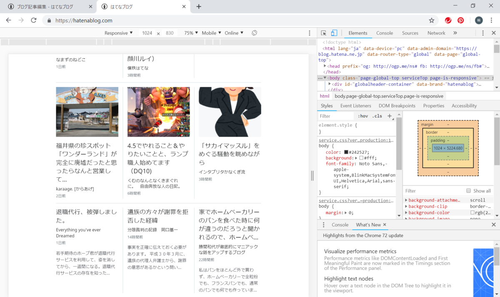Open article 退職代行、被弾しました。
The width and height of the screenshot is (500, 297).
point(87,216)
